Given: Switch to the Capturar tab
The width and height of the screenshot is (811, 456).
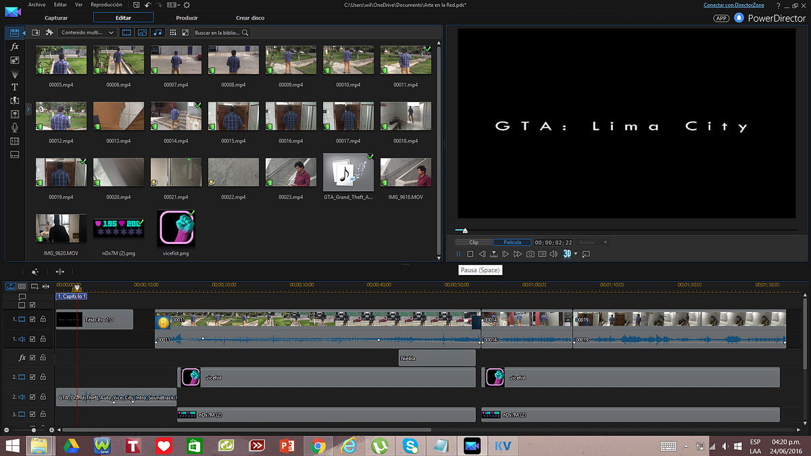Looking at the screenshot, I should pyautogui.click(x=56, y=18).
